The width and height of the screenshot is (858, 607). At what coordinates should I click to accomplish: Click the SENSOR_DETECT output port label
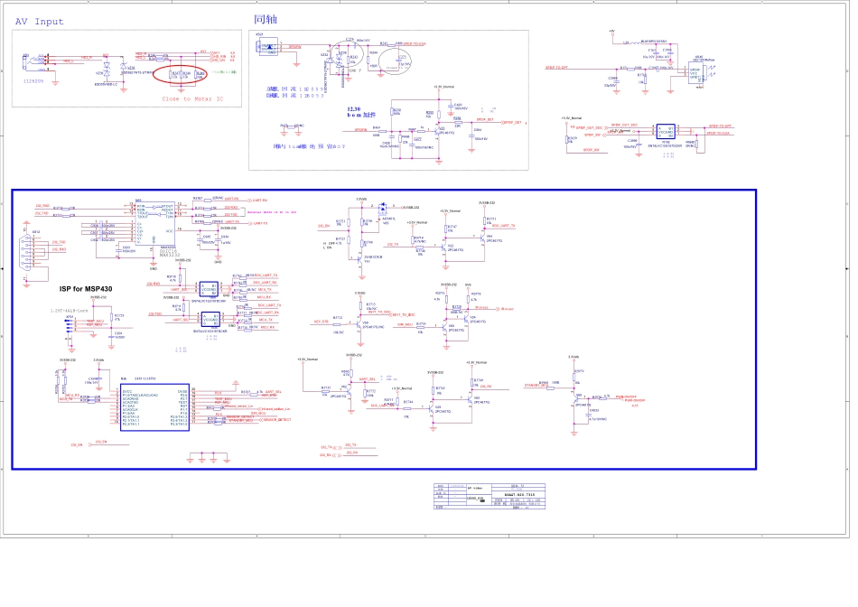click(x=276, y=420)
